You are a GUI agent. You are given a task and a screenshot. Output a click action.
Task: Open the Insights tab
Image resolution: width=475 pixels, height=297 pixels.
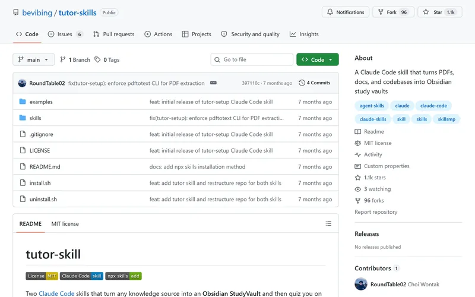tap(304, 34)
